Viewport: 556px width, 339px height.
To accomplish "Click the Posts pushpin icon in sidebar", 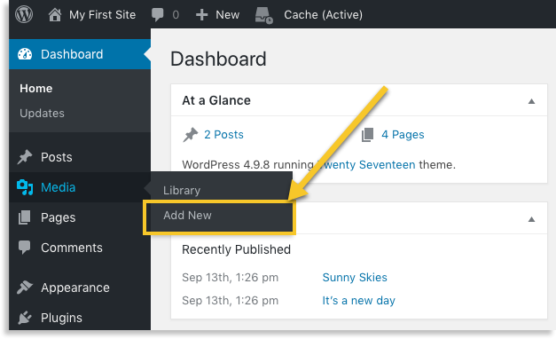I will [25, 157].
